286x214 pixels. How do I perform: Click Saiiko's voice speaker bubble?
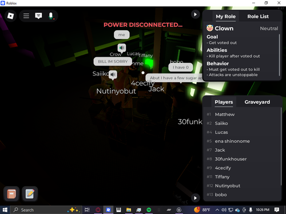pyautogui.click(x=113, y=75)
